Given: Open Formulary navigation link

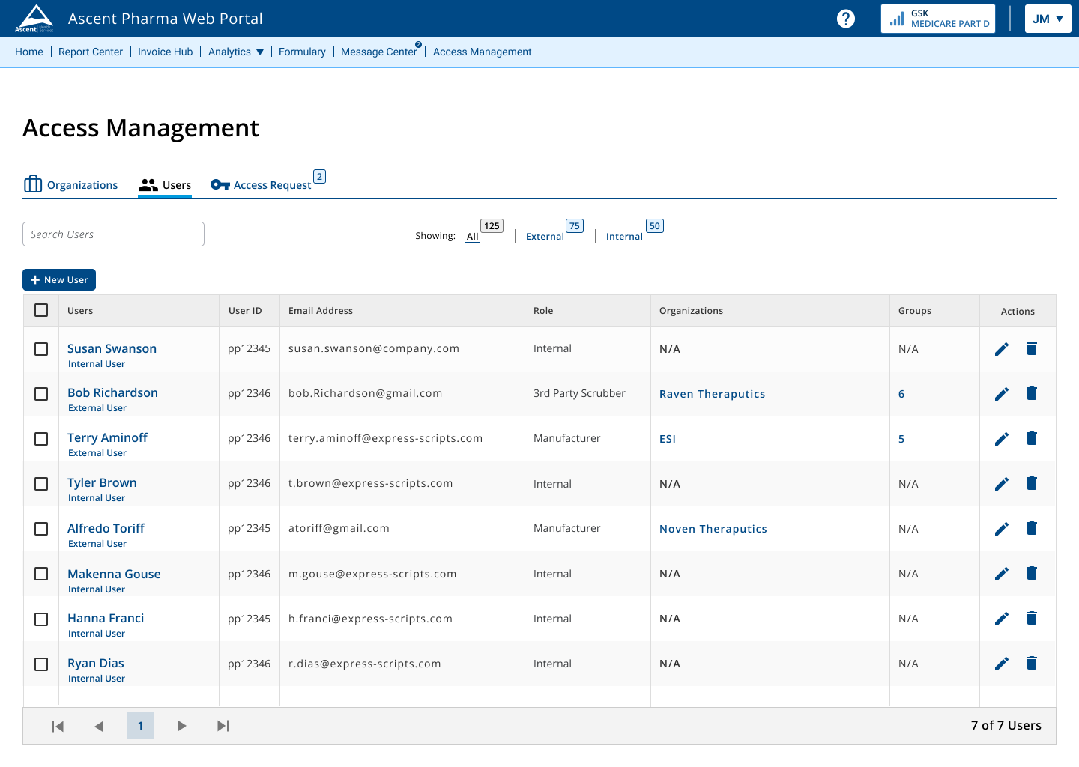Looking at the screenshot, I should tap(302, 52).
